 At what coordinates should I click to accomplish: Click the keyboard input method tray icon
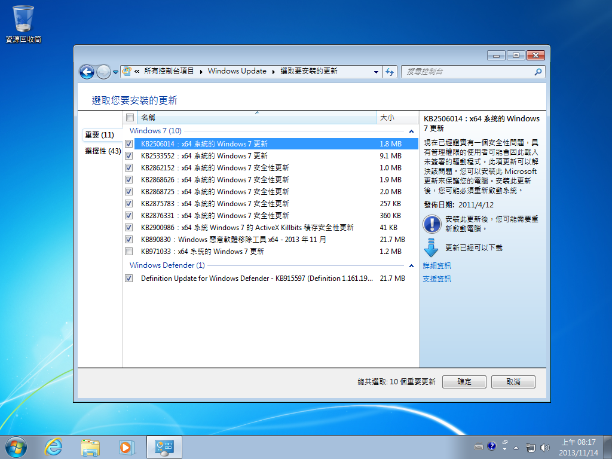pos(479,447)
